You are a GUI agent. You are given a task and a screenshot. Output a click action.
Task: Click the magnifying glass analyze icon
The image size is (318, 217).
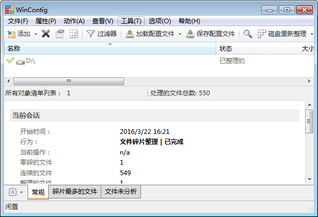248,34
